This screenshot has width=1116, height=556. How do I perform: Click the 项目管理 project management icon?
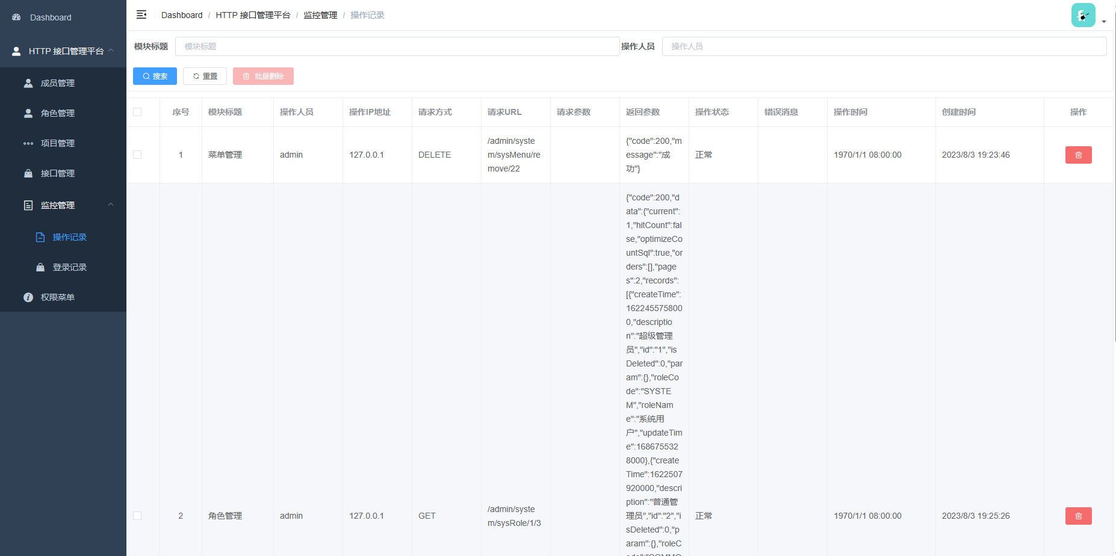28,143
